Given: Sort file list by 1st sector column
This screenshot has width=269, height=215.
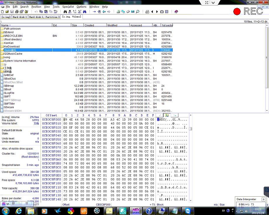Looking at the screenshot, I should [167, 25].
